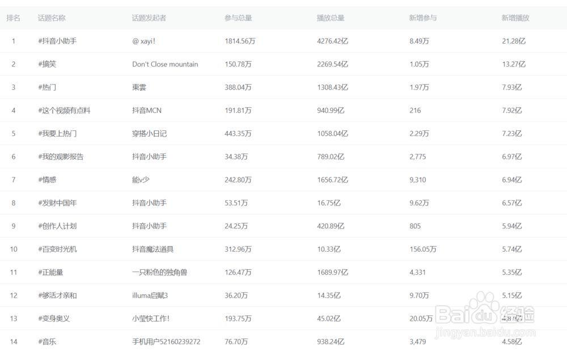567x352 pixels.
Task: Click new participation value 216
Action: pos(415,111)
